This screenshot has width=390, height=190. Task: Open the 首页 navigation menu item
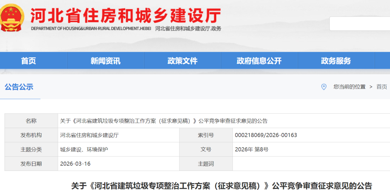29,61
